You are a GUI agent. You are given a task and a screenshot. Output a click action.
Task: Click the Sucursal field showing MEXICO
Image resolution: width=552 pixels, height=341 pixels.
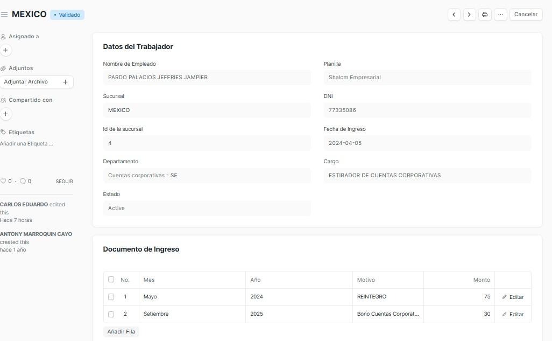pos(207,110)
